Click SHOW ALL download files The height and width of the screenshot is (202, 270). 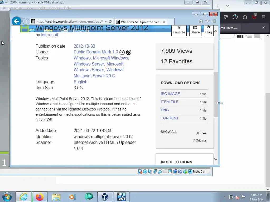coord(169,132)
